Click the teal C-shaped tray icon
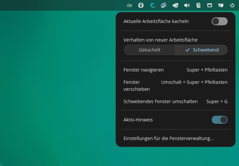This screenshot has width=239, height=166. tap(153, 5)
